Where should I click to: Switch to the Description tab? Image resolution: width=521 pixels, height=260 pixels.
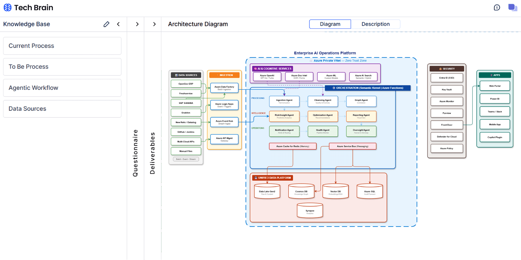[375, 24]
